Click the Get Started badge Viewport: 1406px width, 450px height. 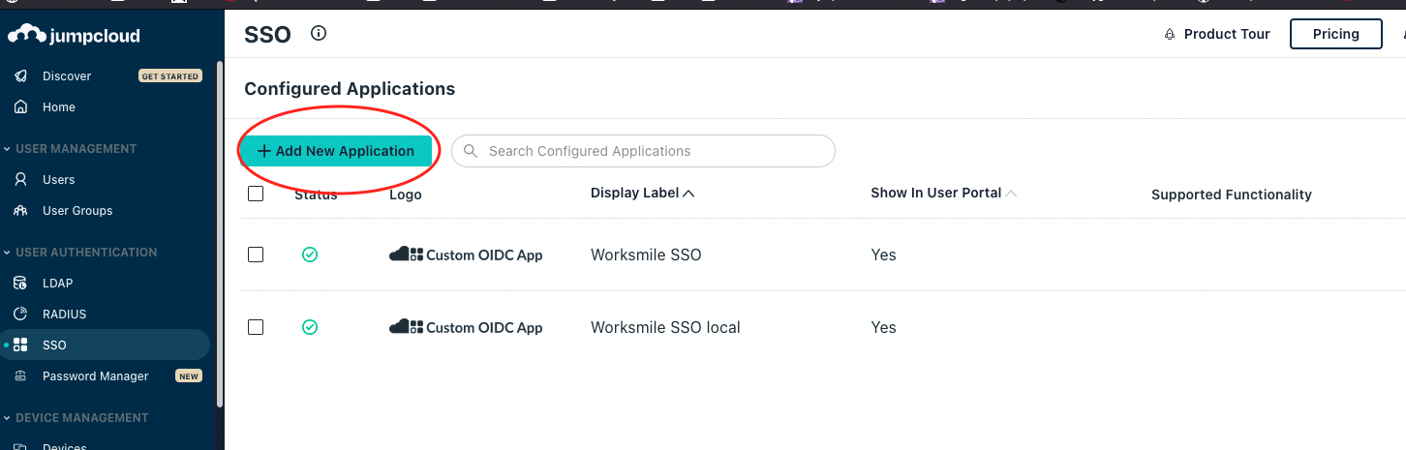170,76
